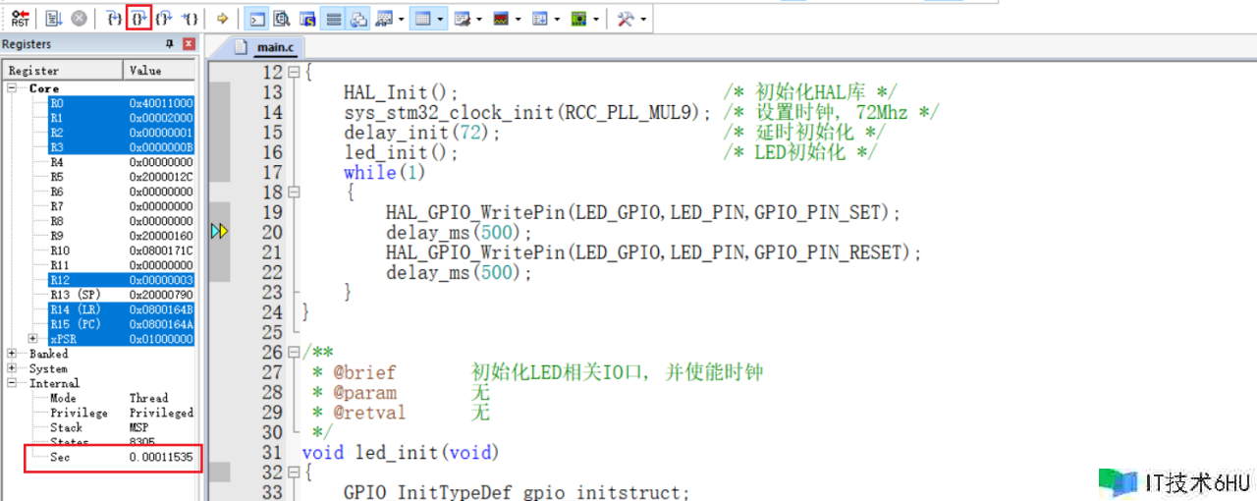
Task: Click the Step Out icon
Action: [164, 18]
